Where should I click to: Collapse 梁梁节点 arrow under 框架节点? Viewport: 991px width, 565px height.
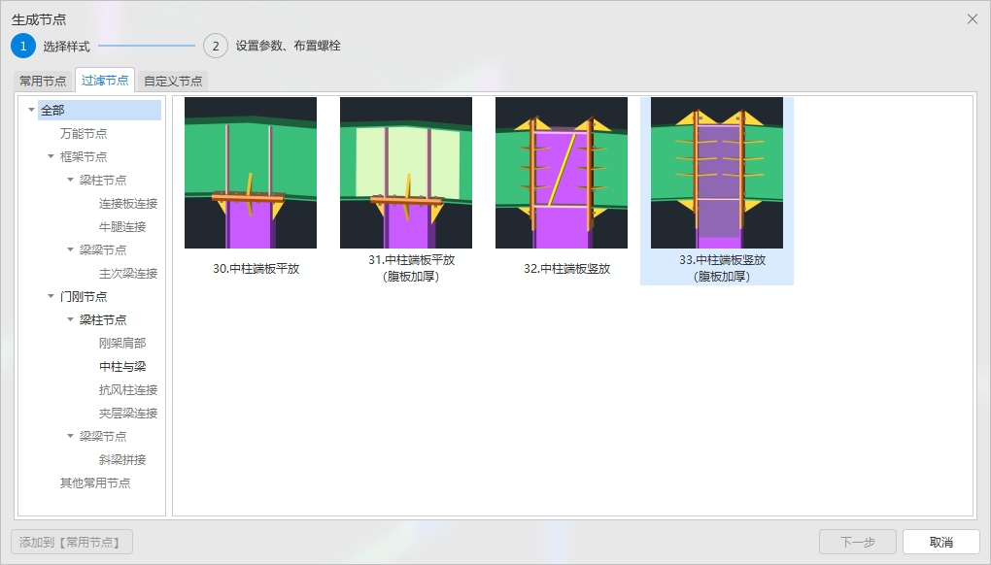click(x=70, y=249)
